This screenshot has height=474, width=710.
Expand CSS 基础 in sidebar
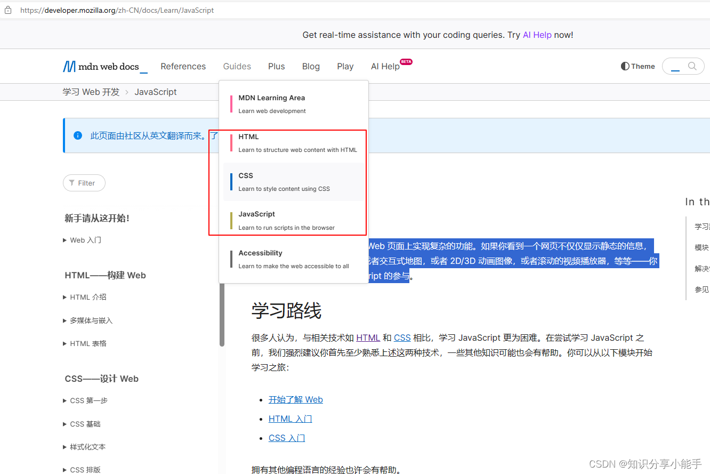point(82,424)
